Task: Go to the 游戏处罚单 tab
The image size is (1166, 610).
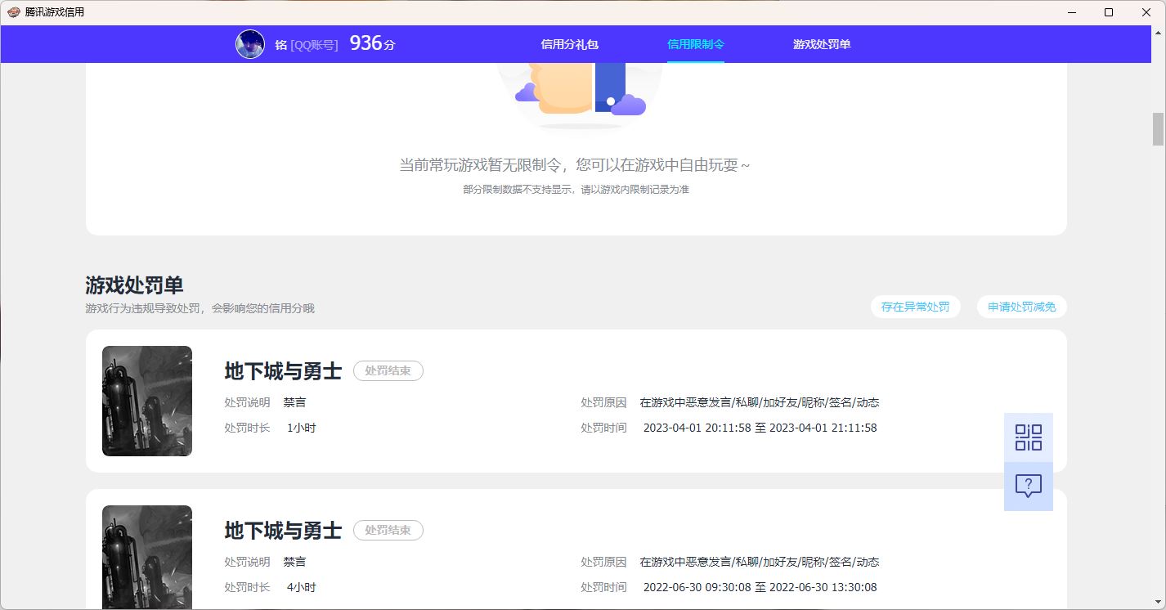Action: pos(822,44)
